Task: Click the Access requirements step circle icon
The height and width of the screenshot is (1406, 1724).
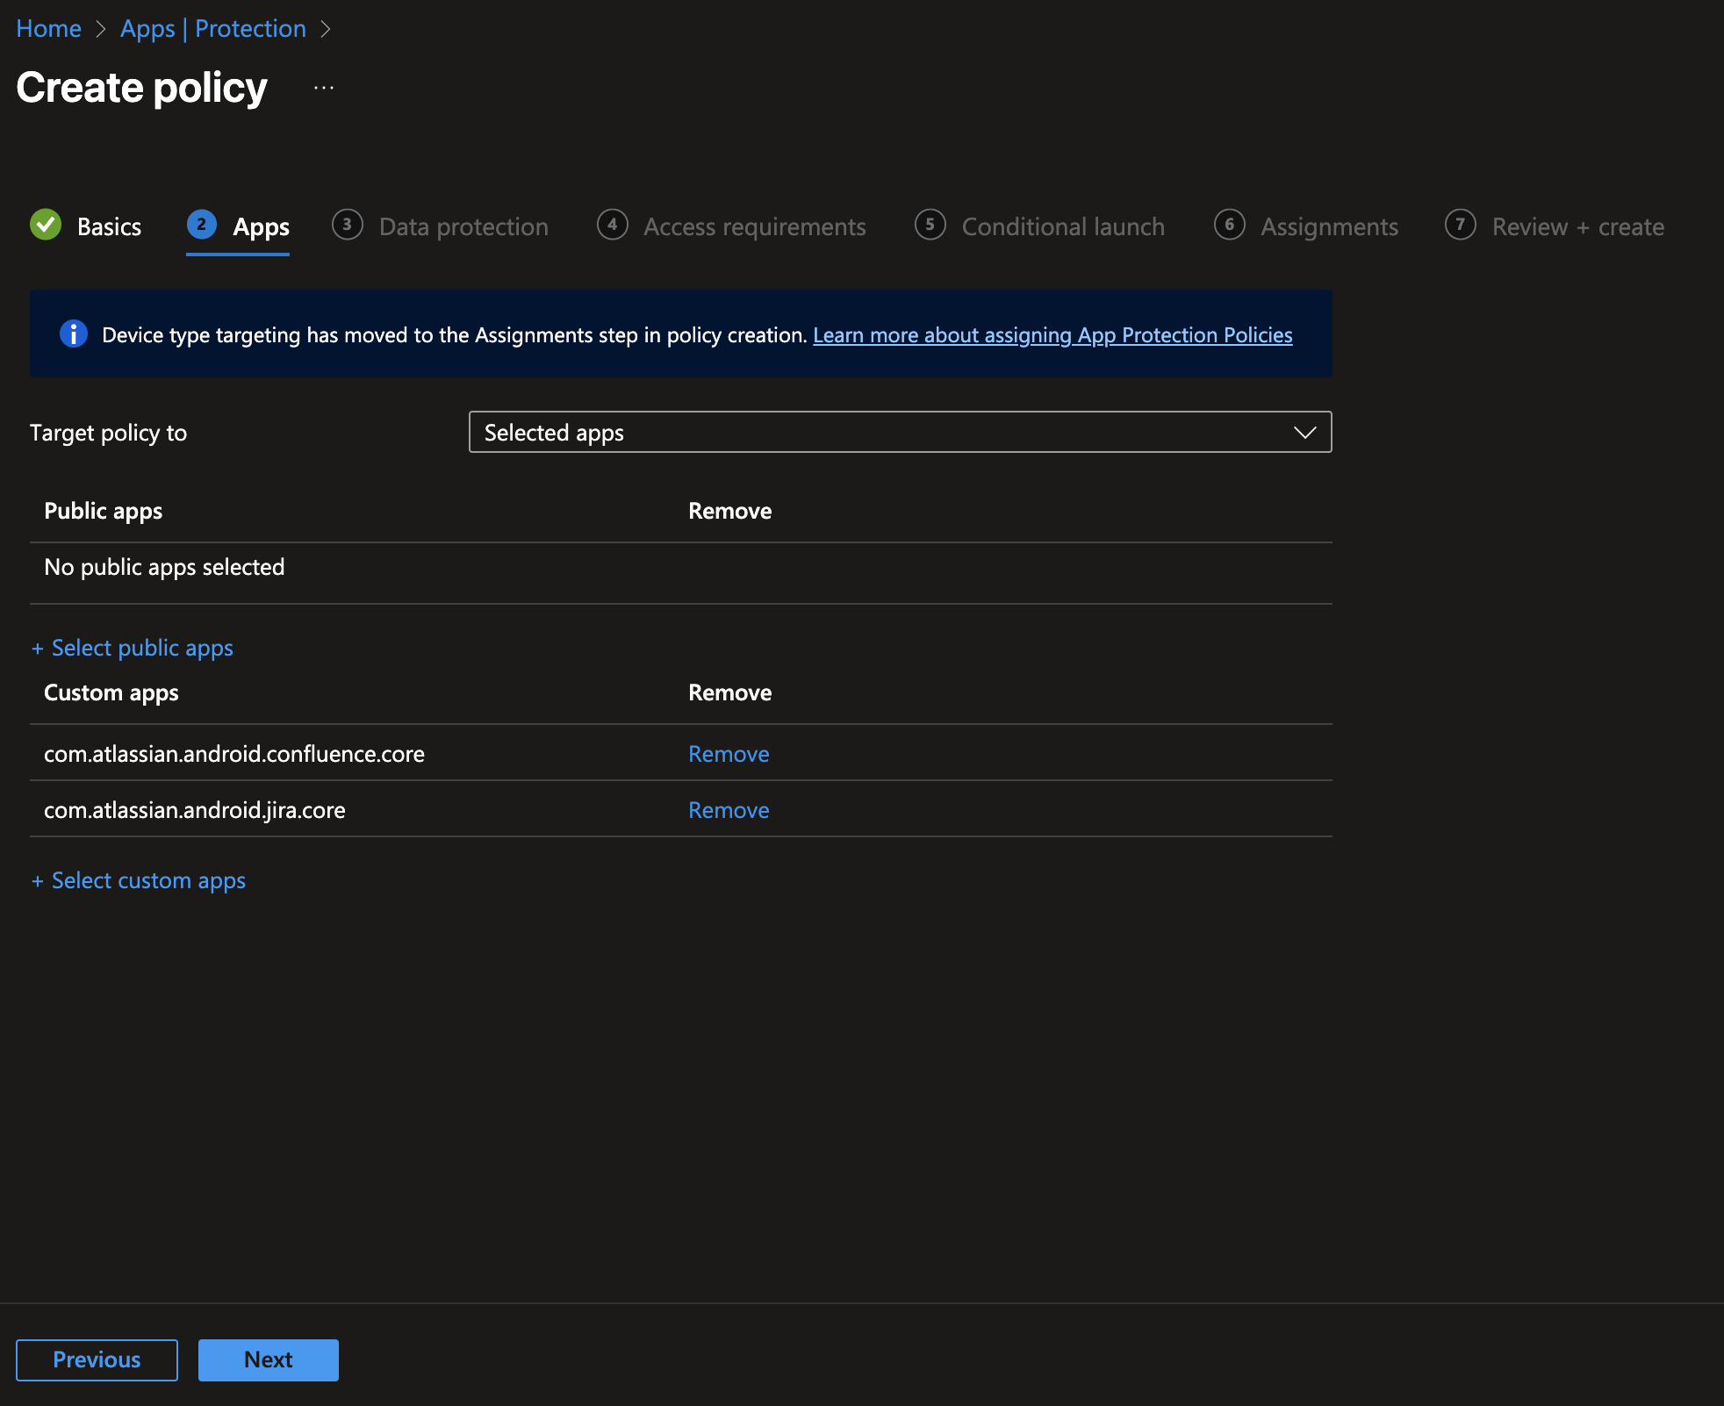Action: [613, 226]
